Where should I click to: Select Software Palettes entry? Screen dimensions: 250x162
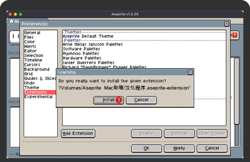[144, 49]
